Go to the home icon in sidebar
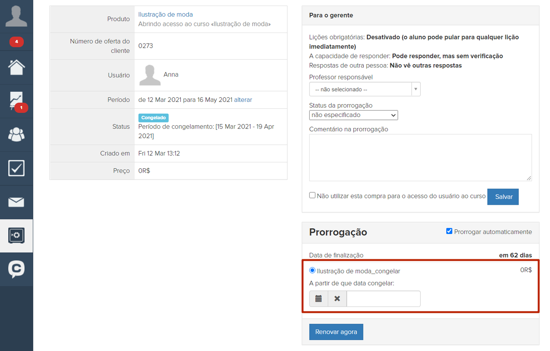The height and width of the screenshot is (351, 550). [16, 67]
